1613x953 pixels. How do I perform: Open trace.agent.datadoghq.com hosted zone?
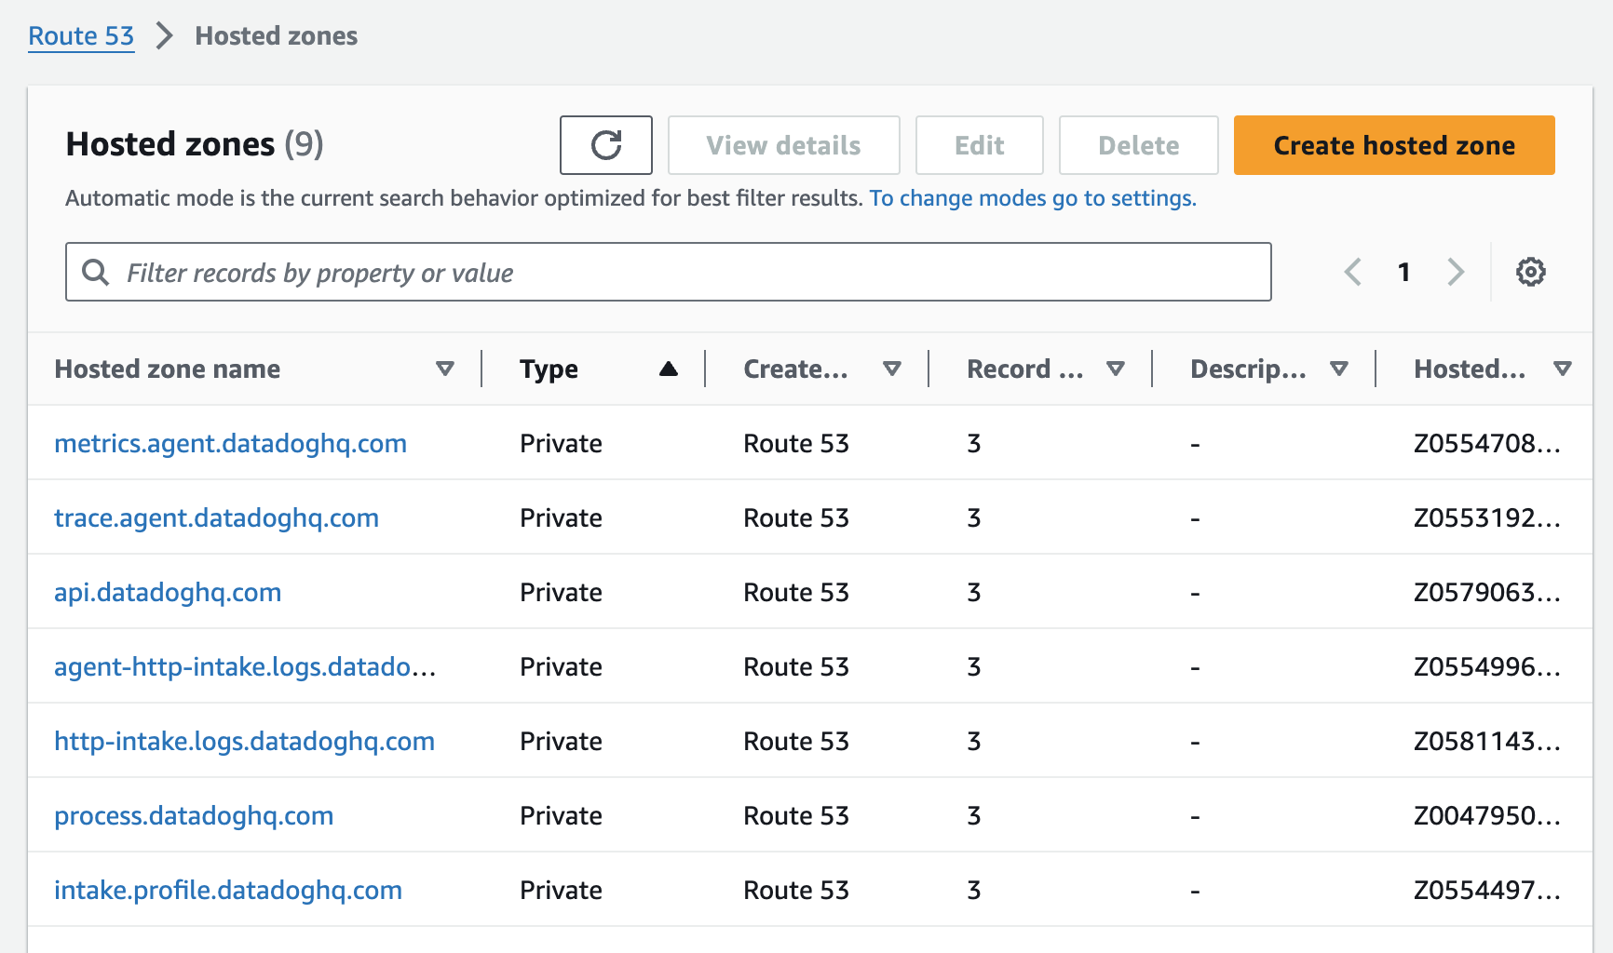217,517
